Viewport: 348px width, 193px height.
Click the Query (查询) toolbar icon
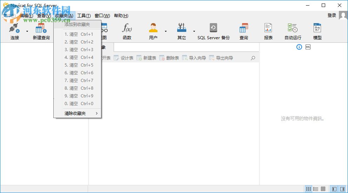pyautogui.click(x=244, y=32)
